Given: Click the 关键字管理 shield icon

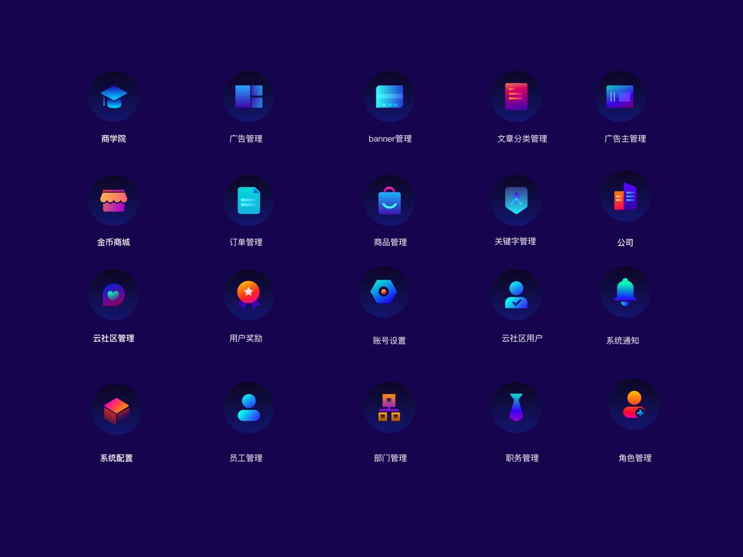Looking at the screenshot, I should tap(516, 200).
